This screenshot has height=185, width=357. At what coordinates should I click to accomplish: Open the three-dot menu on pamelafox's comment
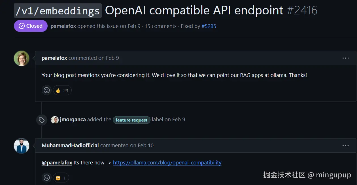[x=345, y=58]
